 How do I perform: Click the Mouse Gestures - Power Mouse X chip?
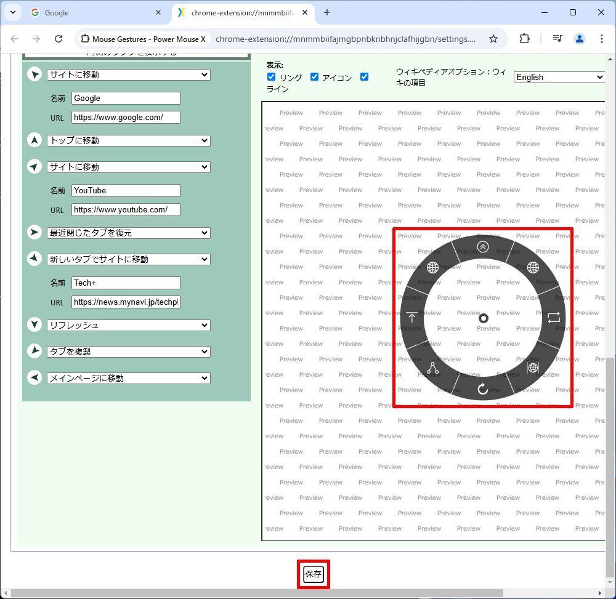tap(144, 39)
